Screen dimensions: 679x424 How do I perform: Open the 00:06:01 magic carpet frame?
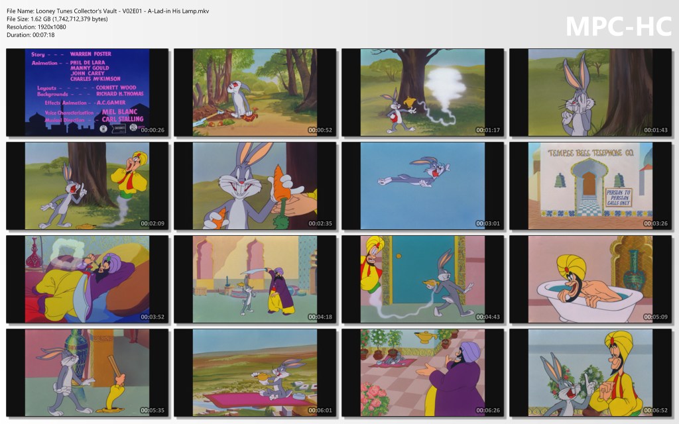click(x=255, y=372)
